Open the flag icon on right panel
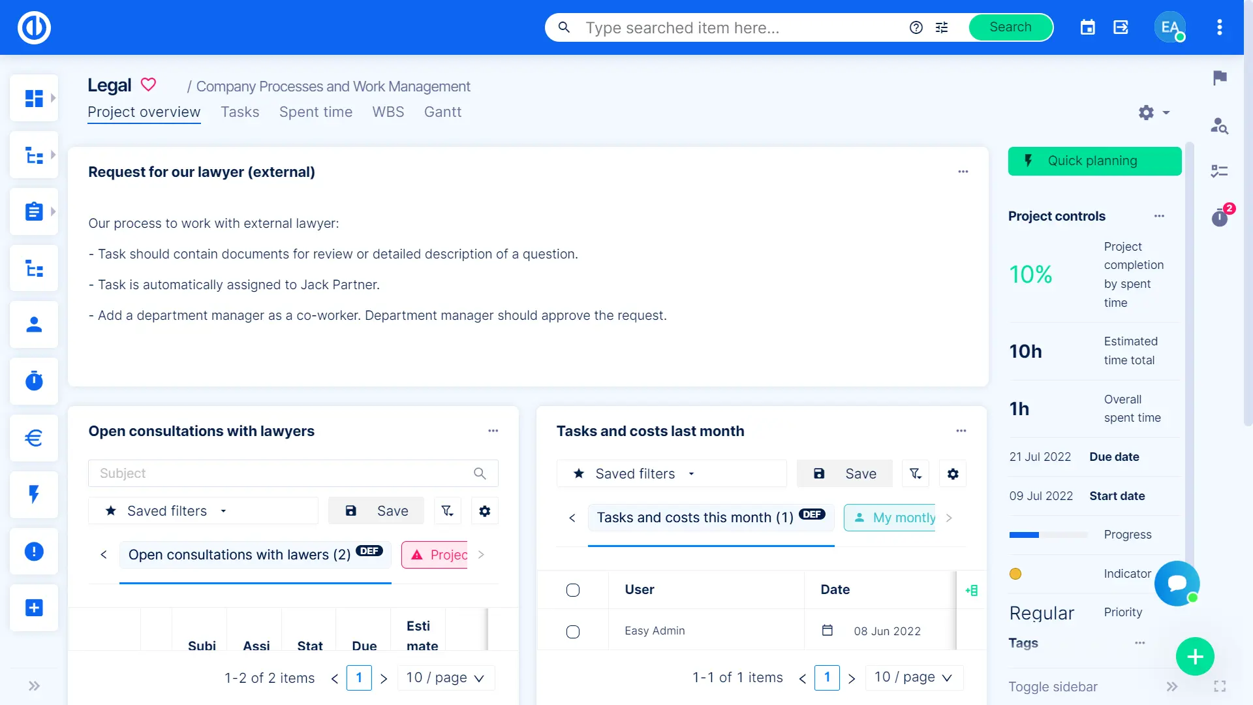Image resolution: width=1253 pixels, height=705 pixels. point(1220,78)
